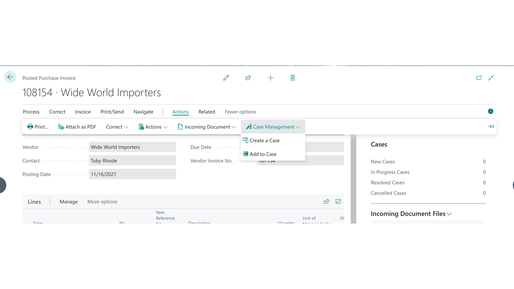Viewport: 514px width, 289px height.
Task: Click the Posting Date field
Action: 133,174
